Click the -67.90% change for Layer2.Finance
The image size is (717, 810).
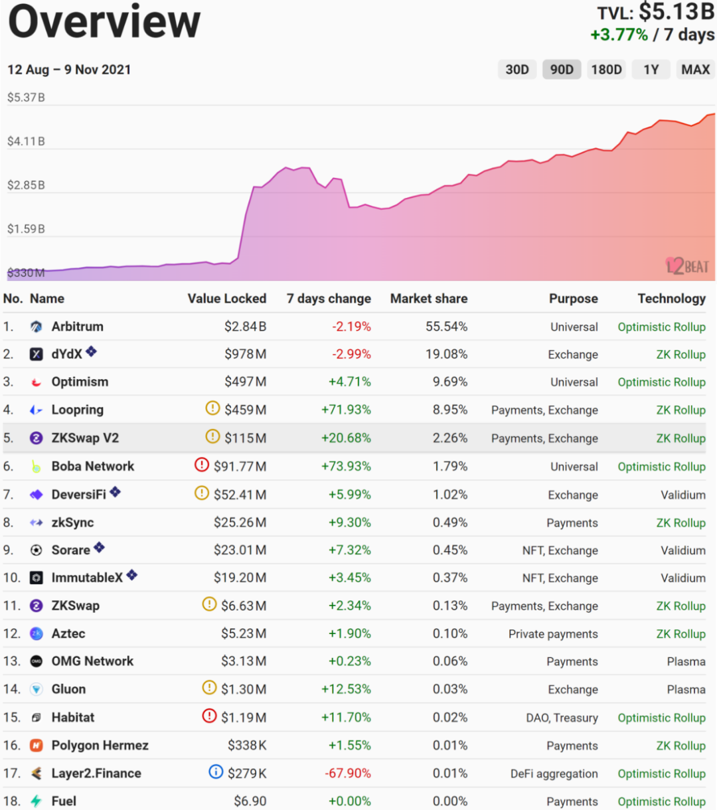[348, 773]
